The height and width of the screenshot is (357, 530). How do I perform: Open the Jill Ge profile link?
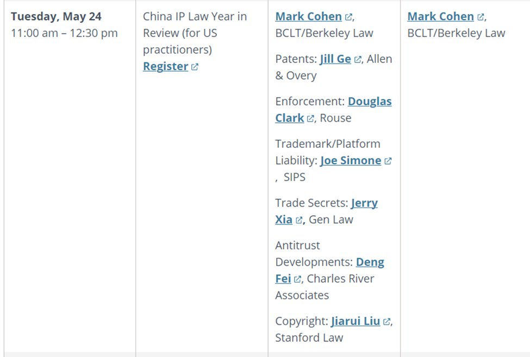(x=335, y=59)
